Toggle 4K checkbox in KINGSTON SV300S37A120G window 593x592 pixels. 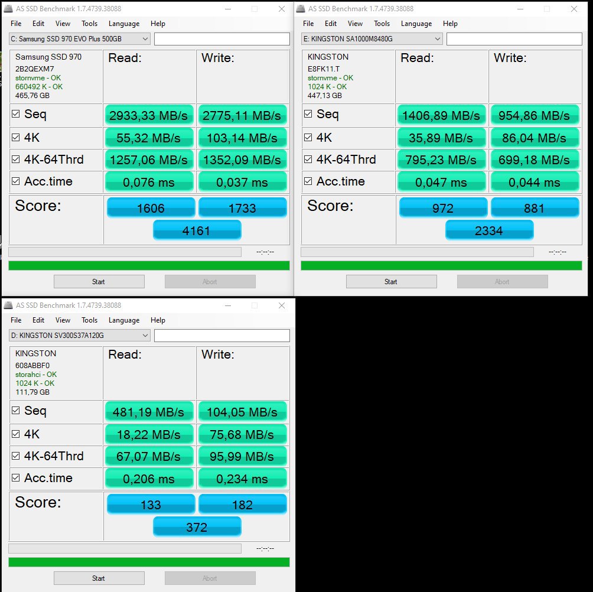point(15,434)
